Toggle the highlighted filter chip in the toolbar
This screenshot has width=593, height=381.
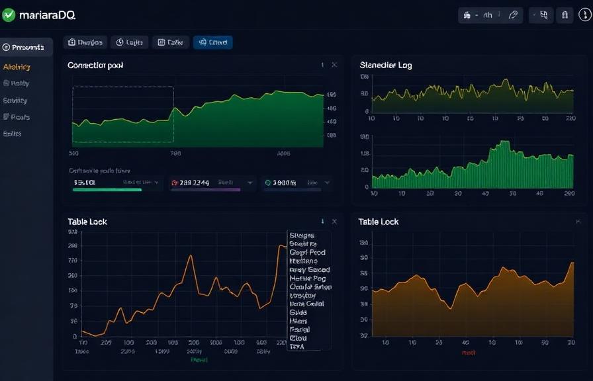[214, 41]
